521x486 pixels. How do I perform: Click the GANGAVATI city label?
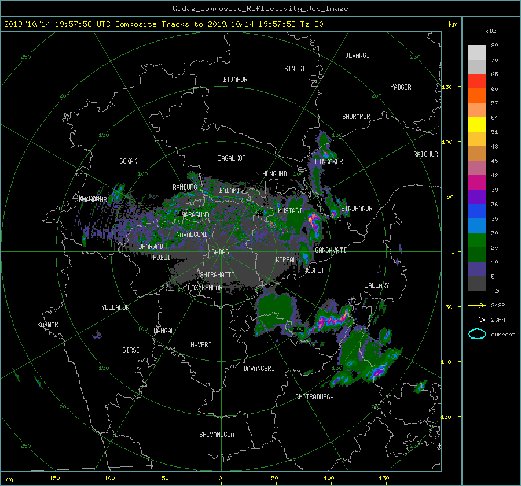pyautogui.click(x=331, y=250)
